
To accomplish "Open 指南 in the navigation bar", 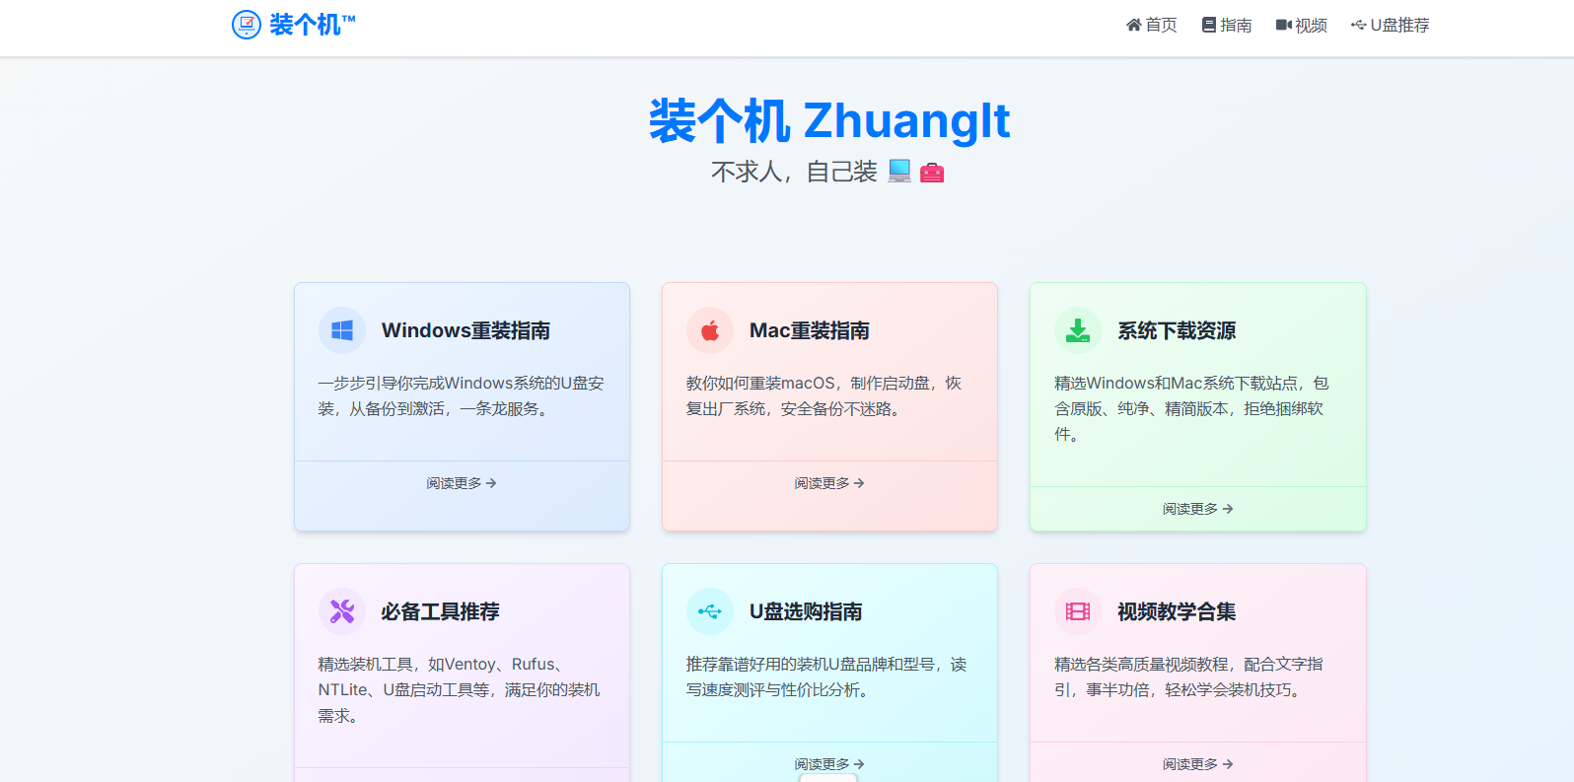I will coord(1227,25).
